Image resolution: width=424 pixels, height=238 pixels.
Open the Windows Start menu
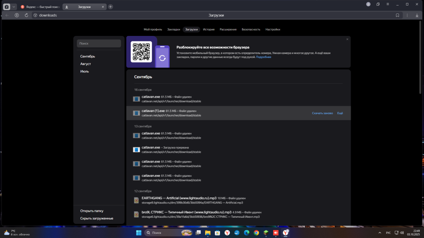coord(139,233)
